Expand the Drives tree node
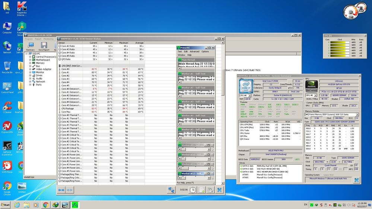The height and width of the screenshot is (209, 372). click(x=30, y=75)
